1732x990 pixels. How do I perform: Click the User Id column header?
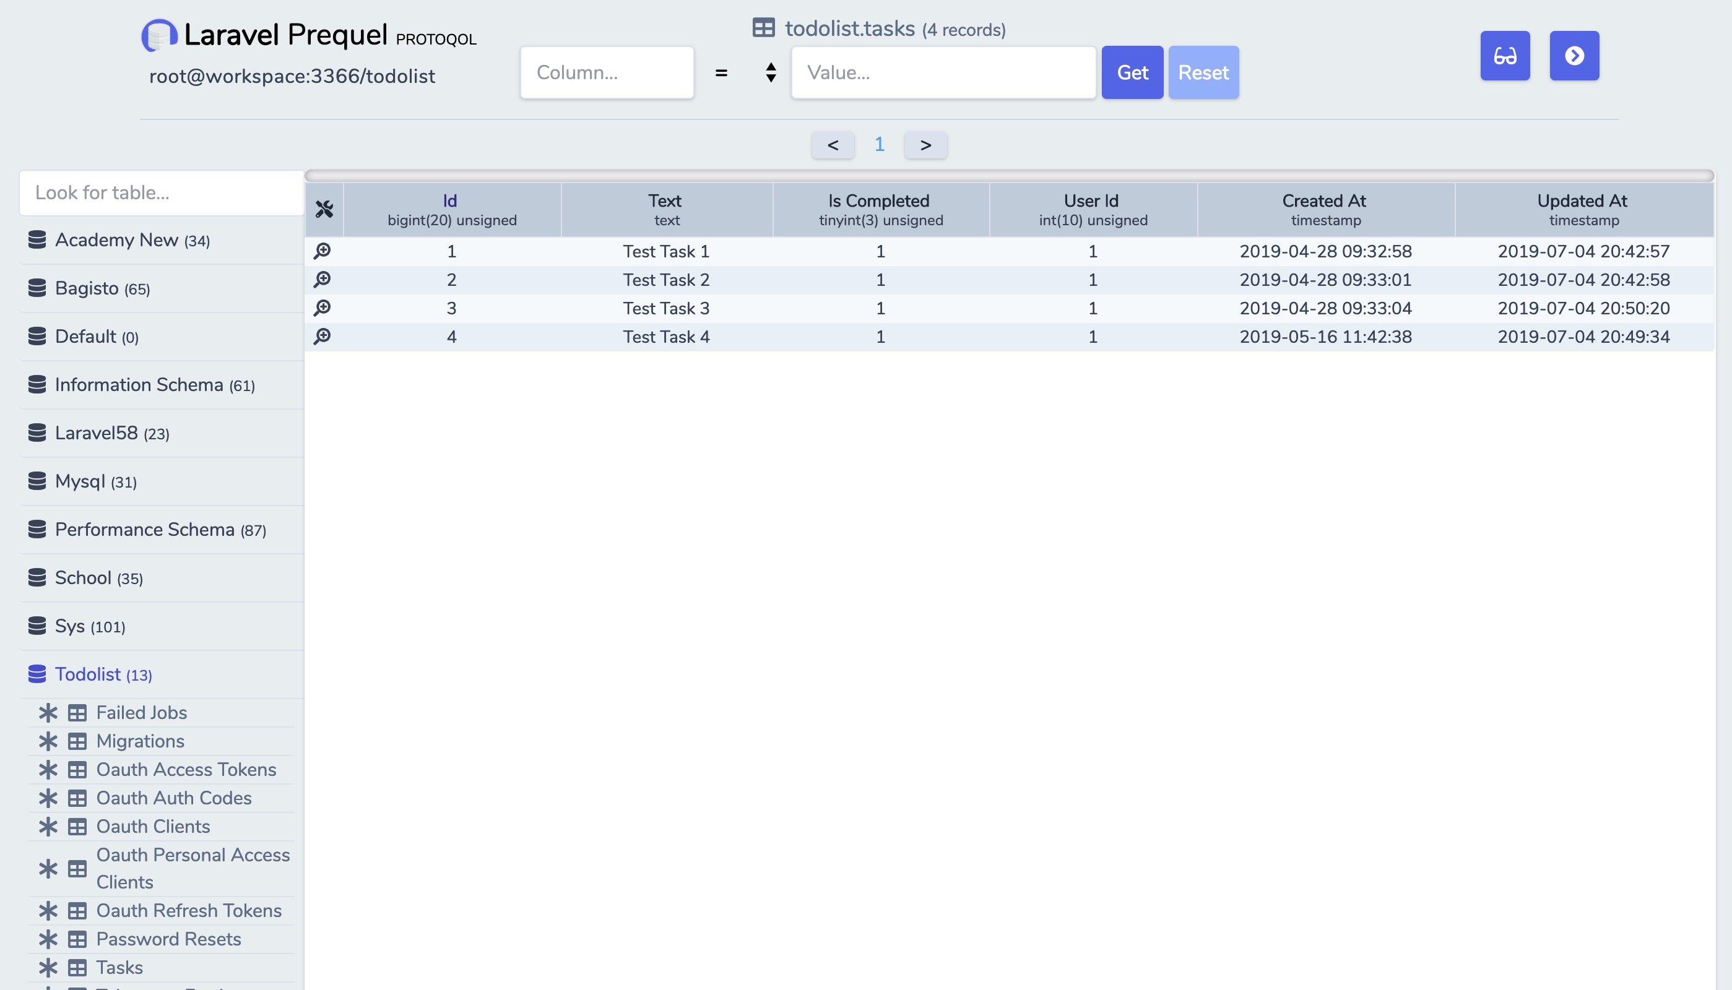[x=1093, y=209]
